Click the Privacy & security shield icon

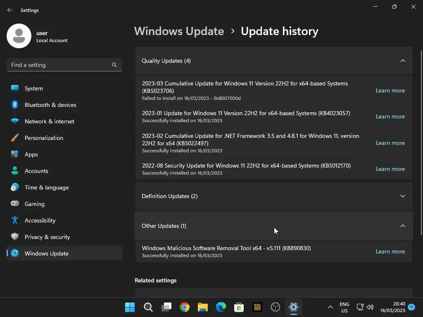15,237
